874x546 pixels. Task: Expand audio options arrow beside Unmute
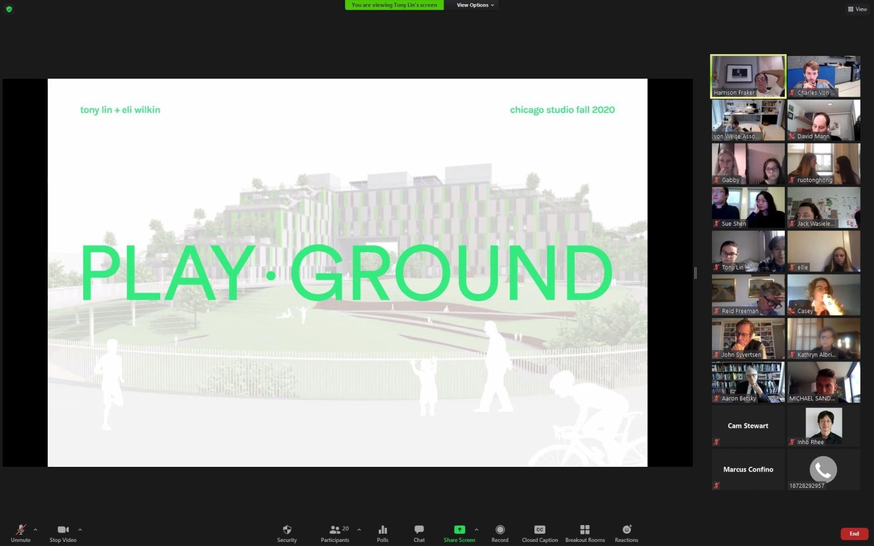tap(36, 530)
